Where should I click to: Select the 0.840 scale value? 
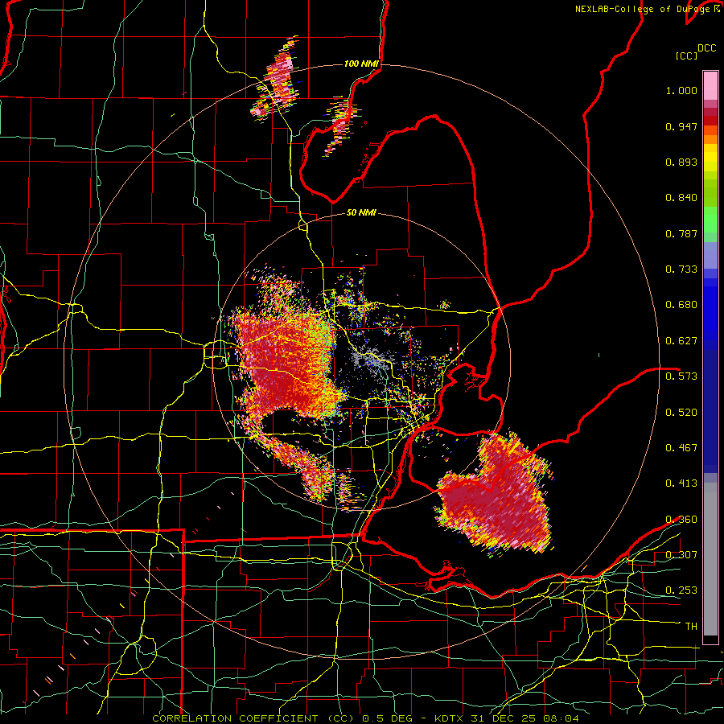click(x=681, y=198)
